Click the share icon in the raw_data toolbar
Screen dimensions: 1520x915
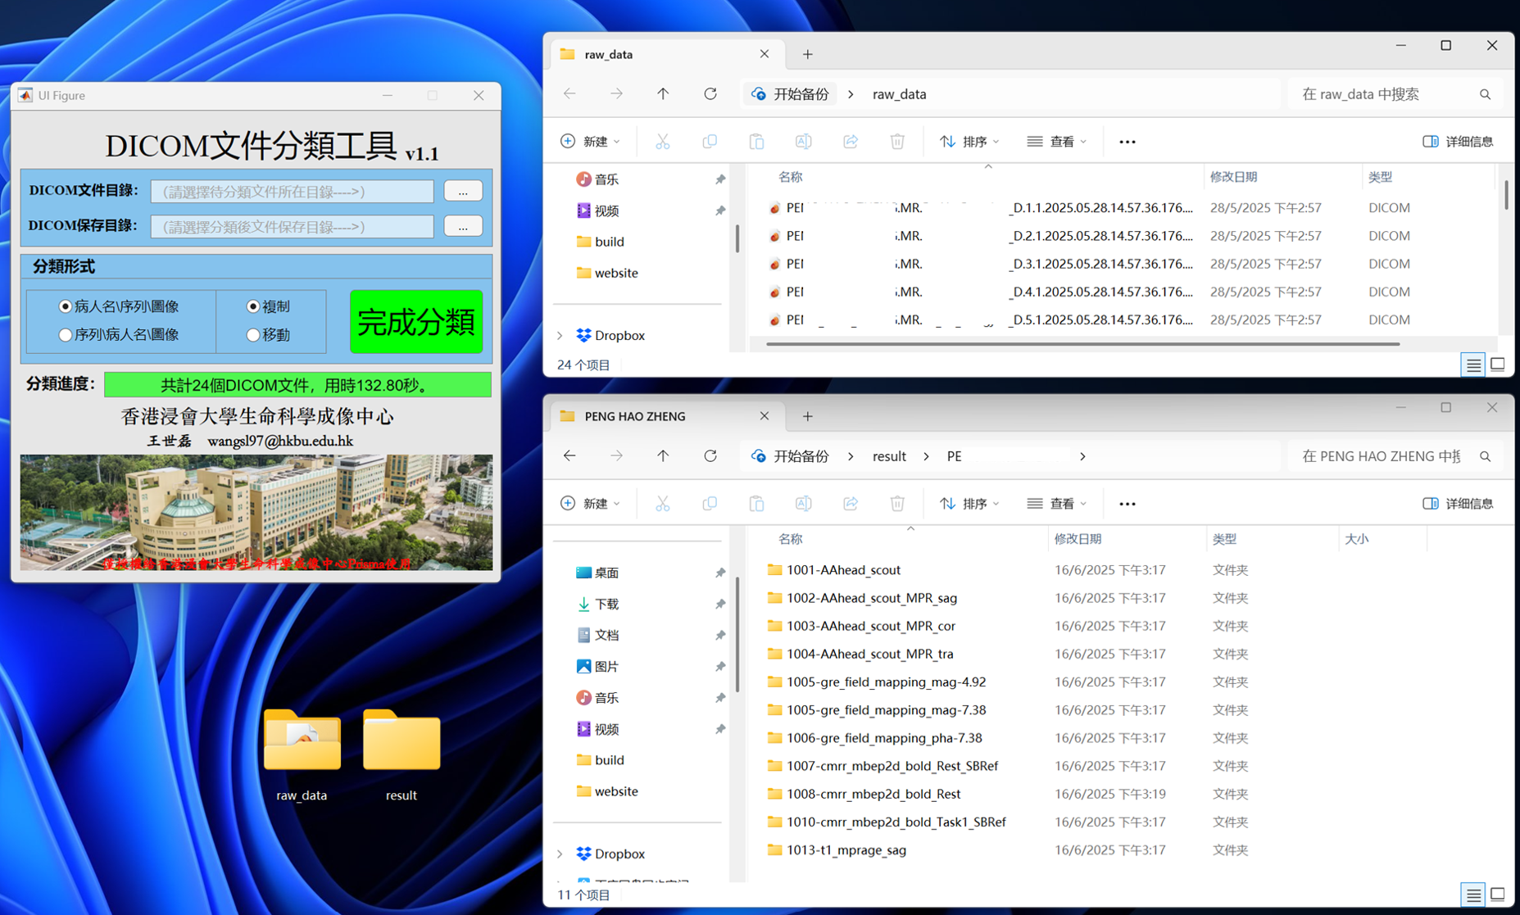coord(851,142)
